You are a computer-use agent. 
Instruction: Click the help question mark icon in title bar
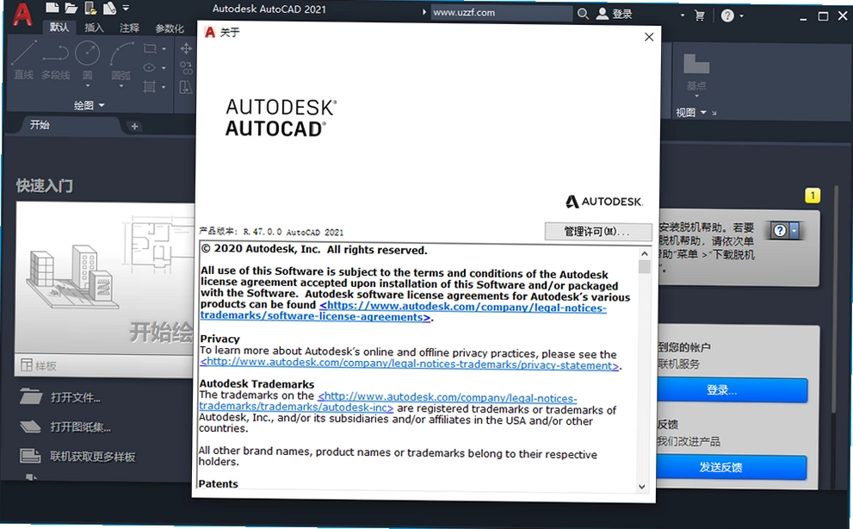click(x=726, y=16)
